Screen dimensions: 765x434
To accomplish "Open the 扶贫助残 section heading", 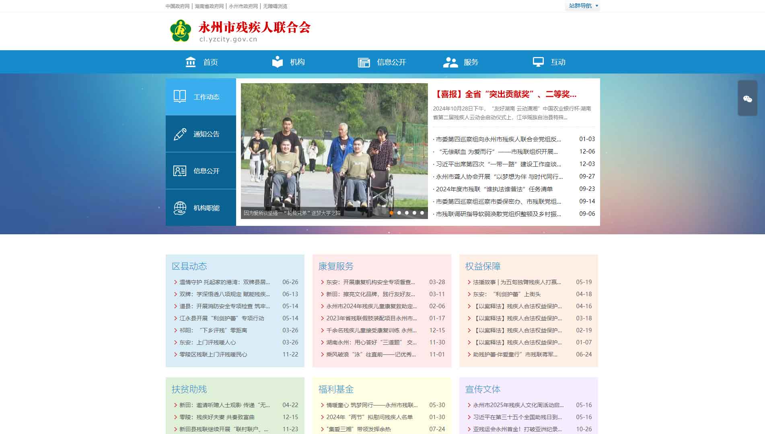I will (189, 389).
